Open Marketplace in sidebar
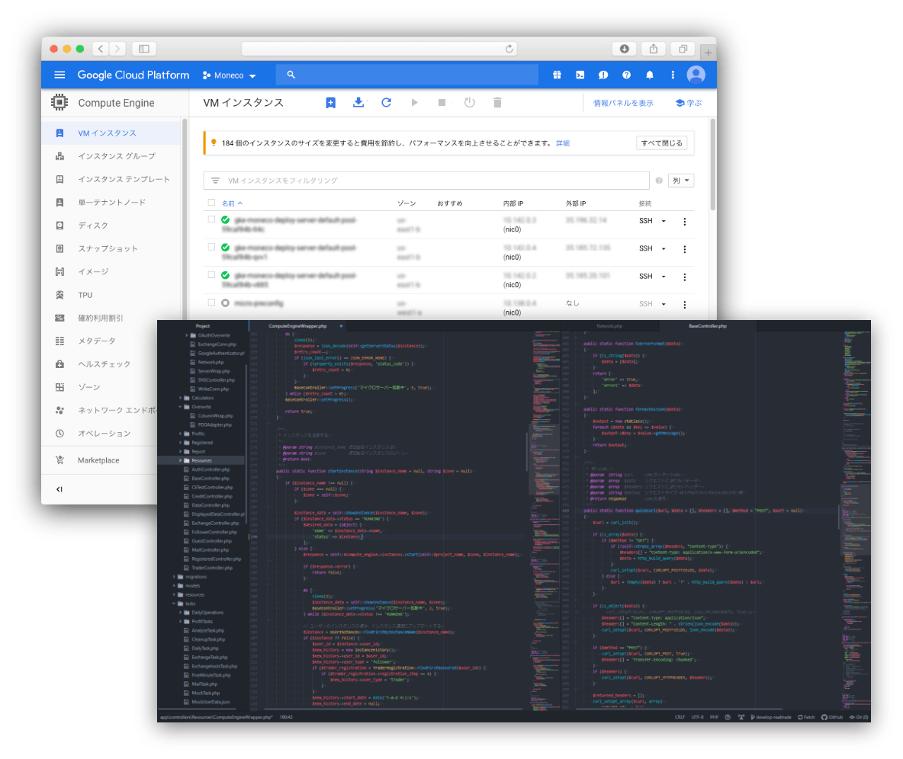This screenshot has width=903, height=759. 99,460
